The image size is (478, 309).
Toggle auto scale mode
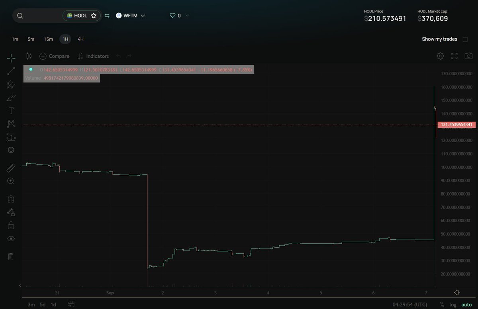pyautogui.click(x=466, y=305)
